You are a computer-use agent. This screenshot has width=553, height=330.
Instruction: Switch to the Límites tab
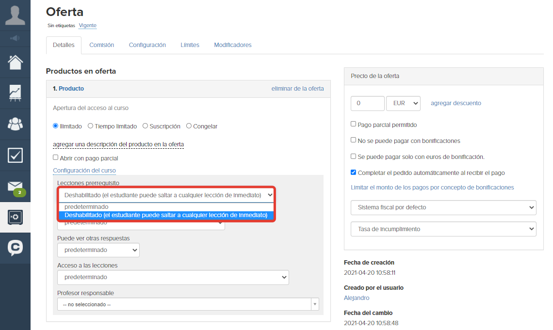tap(190, 45)
